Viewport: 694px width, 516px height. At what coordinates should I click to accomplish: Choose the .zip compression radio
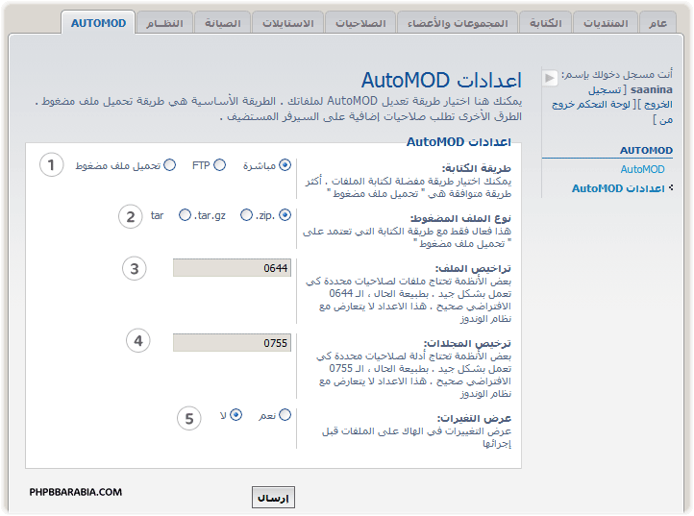[x=285, y=215]
